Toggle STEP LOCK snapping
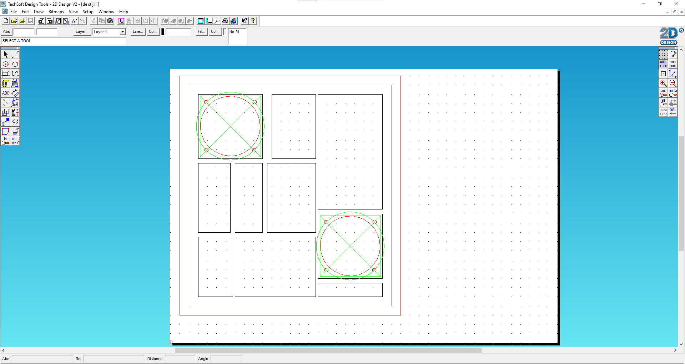This screenshot has width=685, height=364. (673, 64)
